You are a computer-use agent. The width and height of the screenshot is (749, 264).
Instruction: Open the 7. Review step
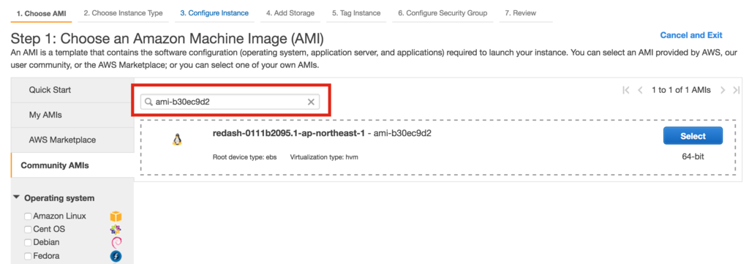(521, 13)
